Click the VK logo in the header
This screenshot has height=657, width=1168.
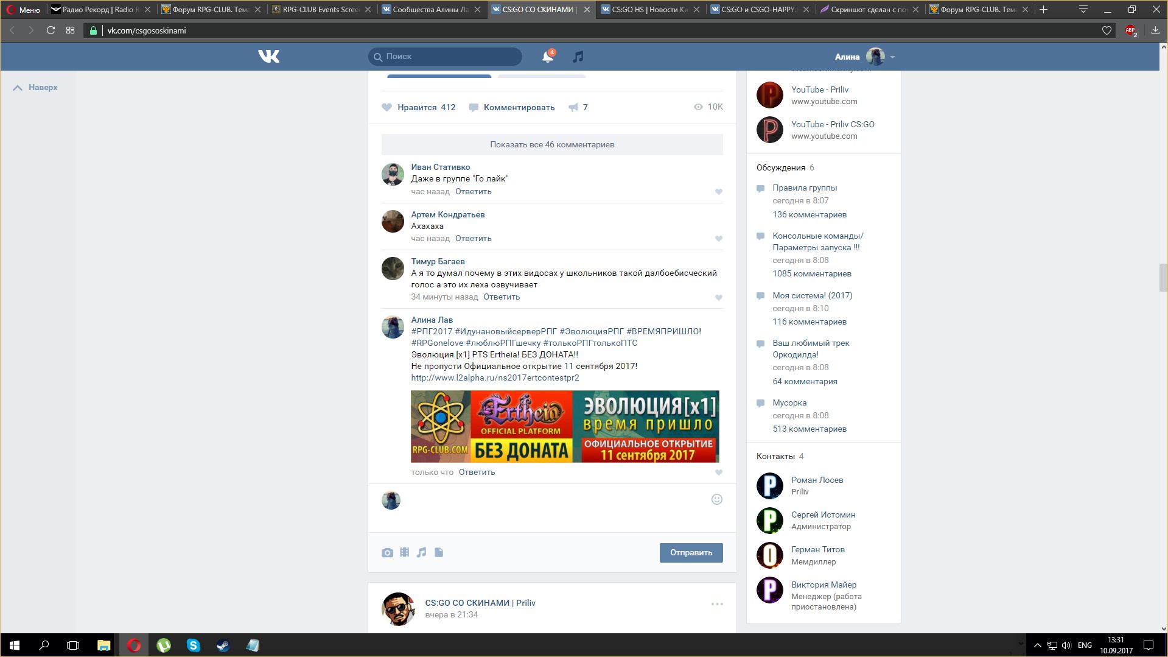point(268,57)
